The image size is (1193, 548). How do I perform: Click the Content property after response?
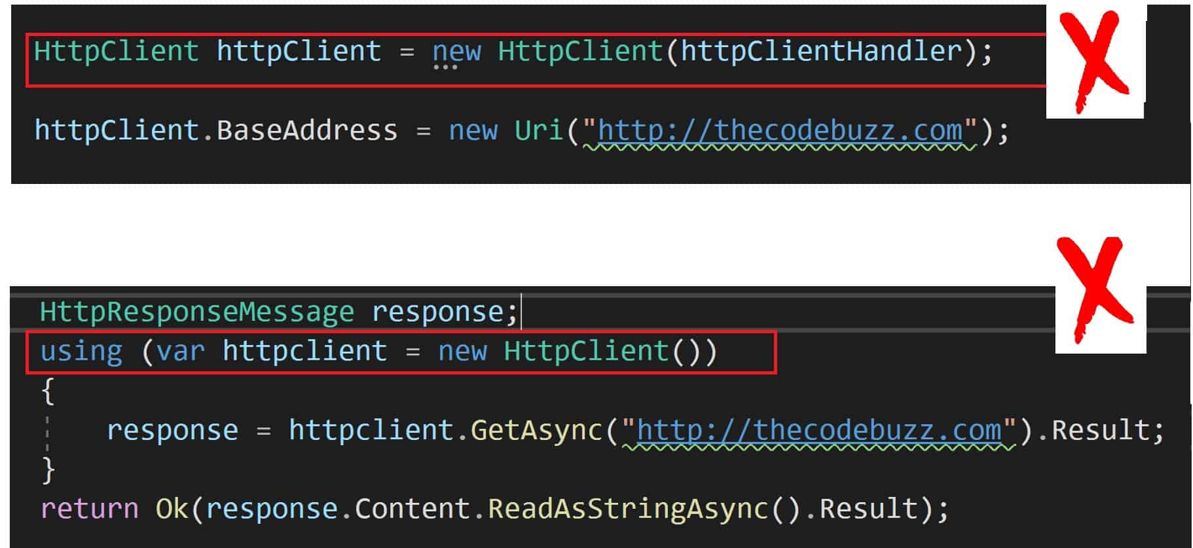coord(413,509)
